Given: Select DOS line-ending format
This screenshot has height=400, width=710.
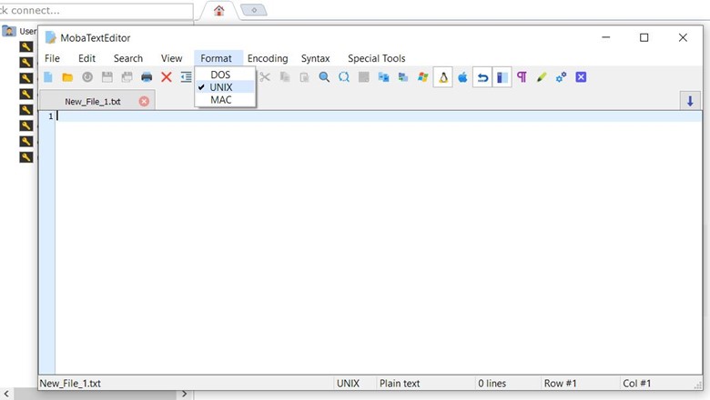Looking at the screenshot, I should point(225,75).
